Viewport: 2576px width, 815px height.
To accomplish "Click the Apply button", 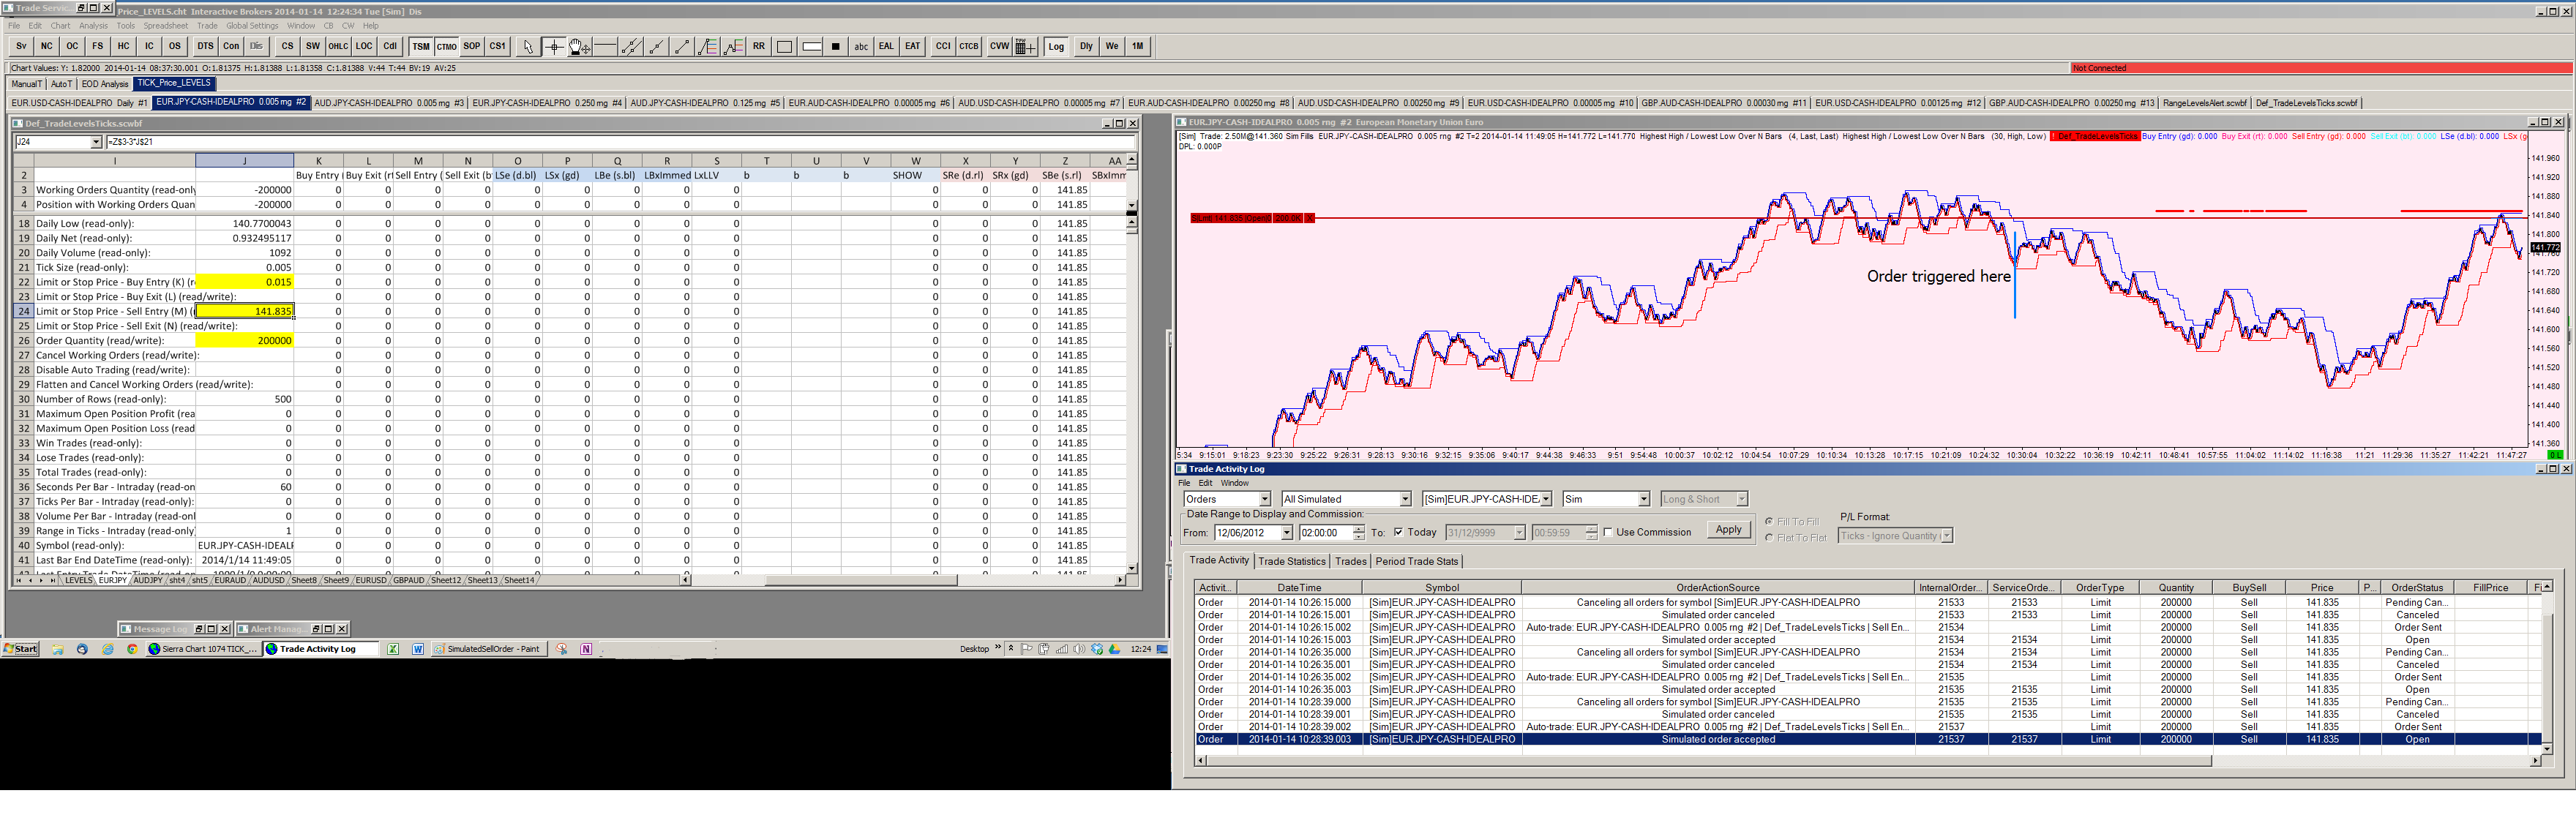I will pos(1728,530).
